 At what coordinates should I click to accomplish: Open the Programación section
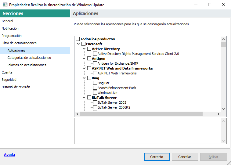35,36
